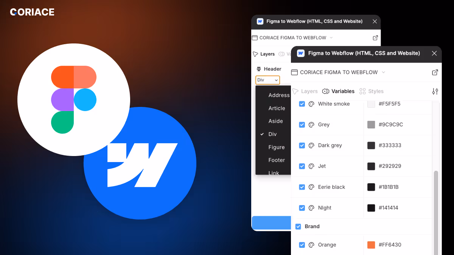The height and width of the screenshot is (255, 454).
Task: Click page icon beside CORIACE FIGMA TO WEBFLOW in front window
Action: click(295, 72)
